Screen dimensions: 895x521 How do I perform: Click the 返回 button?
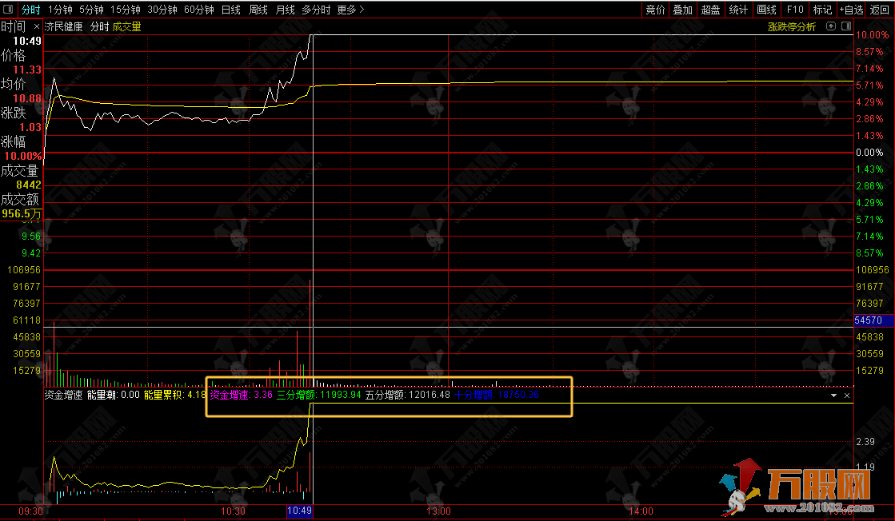point(880,10)
